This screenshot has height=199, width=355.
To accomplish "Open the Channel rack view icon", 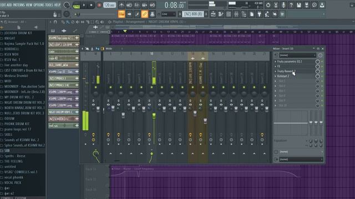I will point(229,14).
